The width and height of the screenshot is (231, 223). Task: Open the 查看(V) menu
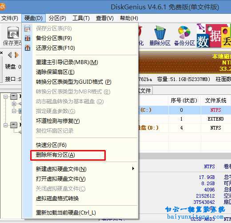coord(105,18)
